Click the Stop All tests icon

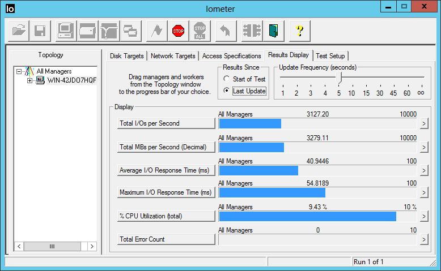(200, 31)
